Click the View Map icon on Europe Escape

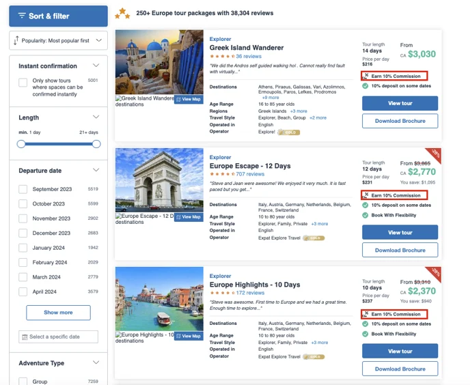coord(179,217)
